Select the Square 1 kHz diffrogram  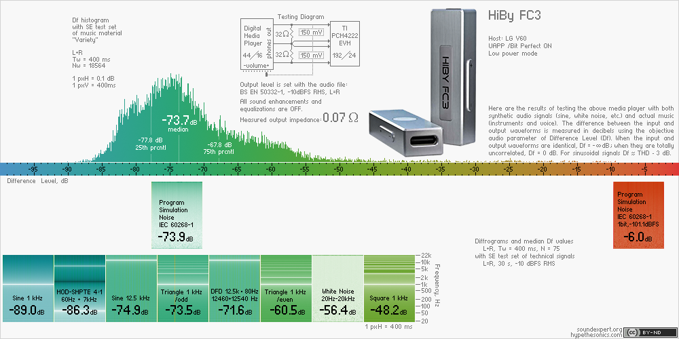[389, 288]
